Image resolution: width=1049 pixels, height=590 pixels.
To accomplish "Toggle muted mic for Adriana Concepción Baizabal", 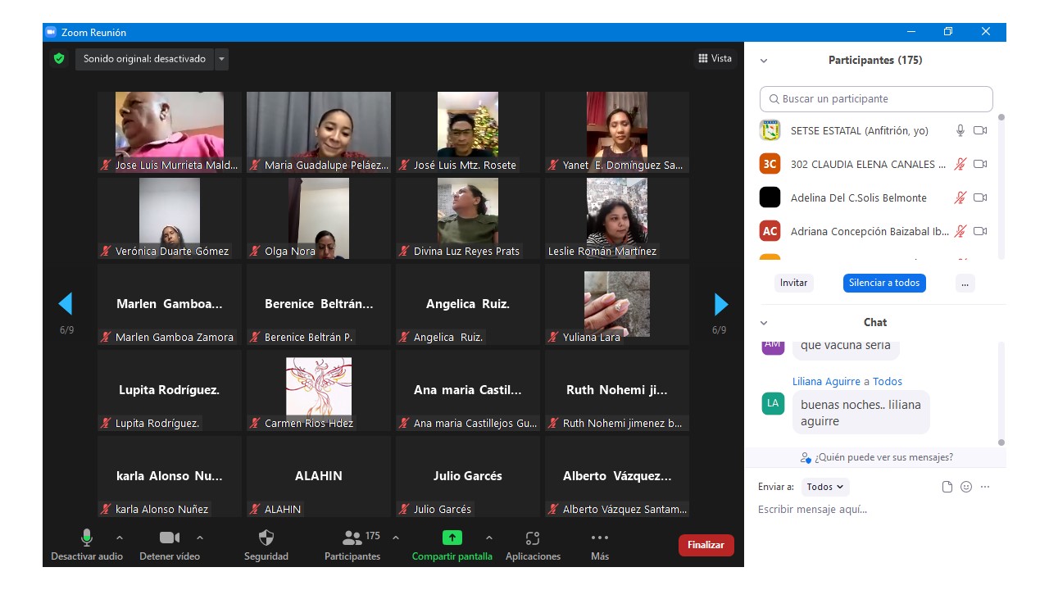I will [960, 231].
